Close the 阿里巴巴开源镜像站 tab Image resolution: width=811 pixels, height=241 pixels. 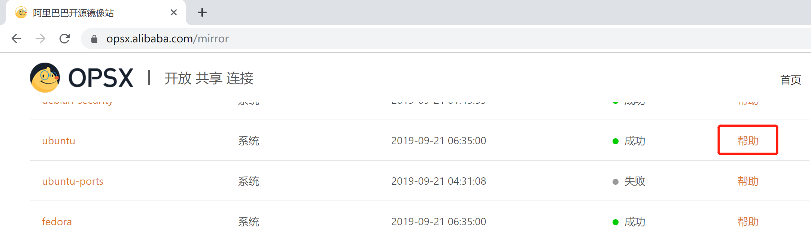pyautogui.click(x=174, y=13)
